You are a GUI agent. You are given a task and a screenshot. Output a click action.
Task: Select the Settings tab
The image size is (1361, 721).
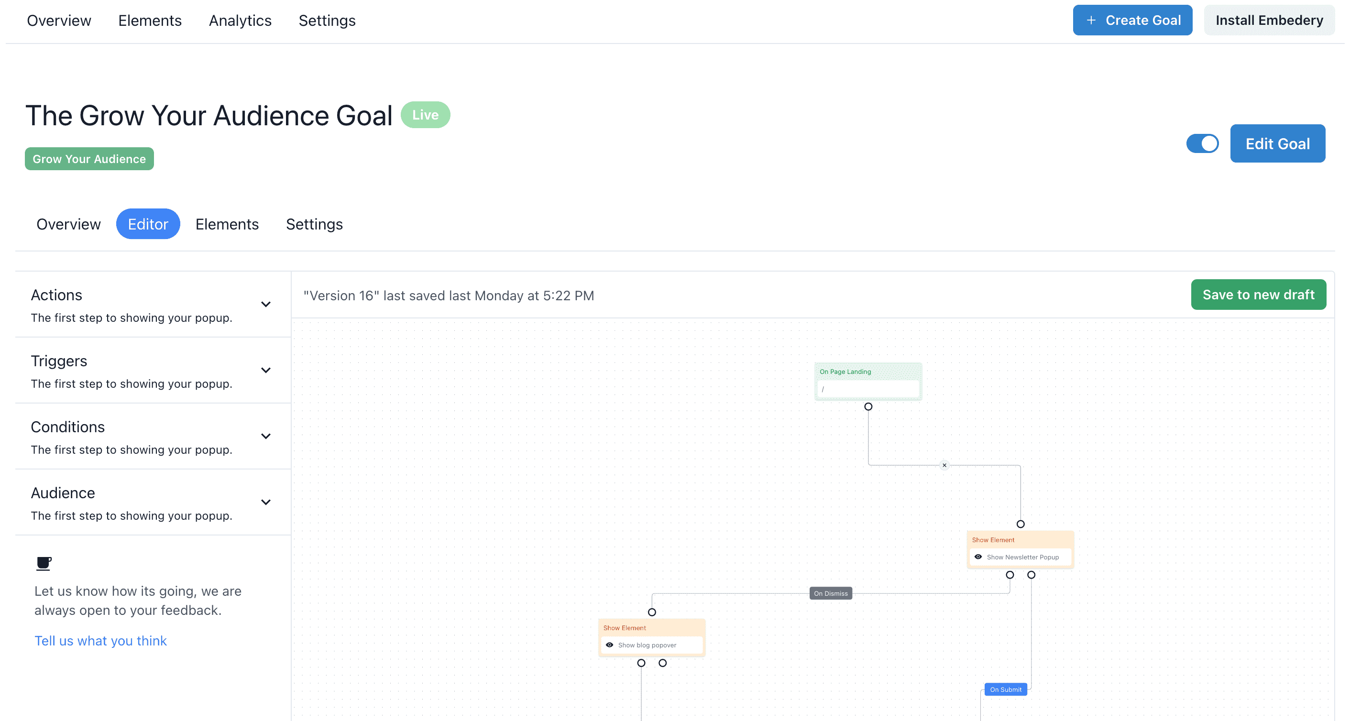pyautogui.click(x=314, y=224)
